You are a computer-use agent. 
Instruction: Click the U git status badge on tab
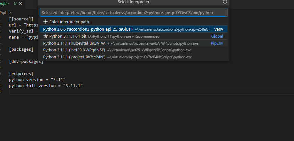pos(15,4)
